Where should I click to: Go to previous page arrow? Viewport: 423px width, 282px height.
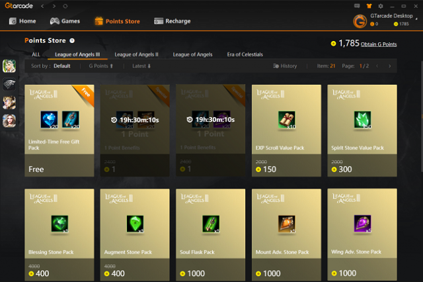[x=377, y=66]
